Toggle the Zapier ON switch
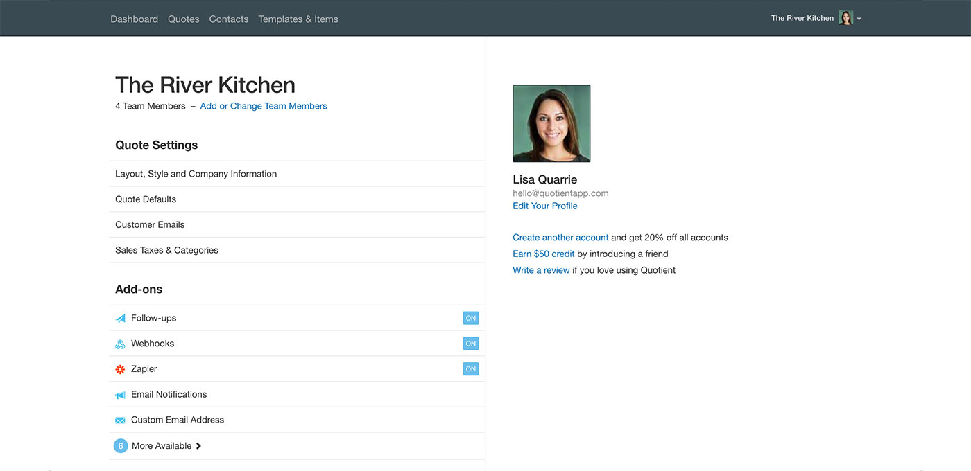The image size is (971, 471). [471, 369]
